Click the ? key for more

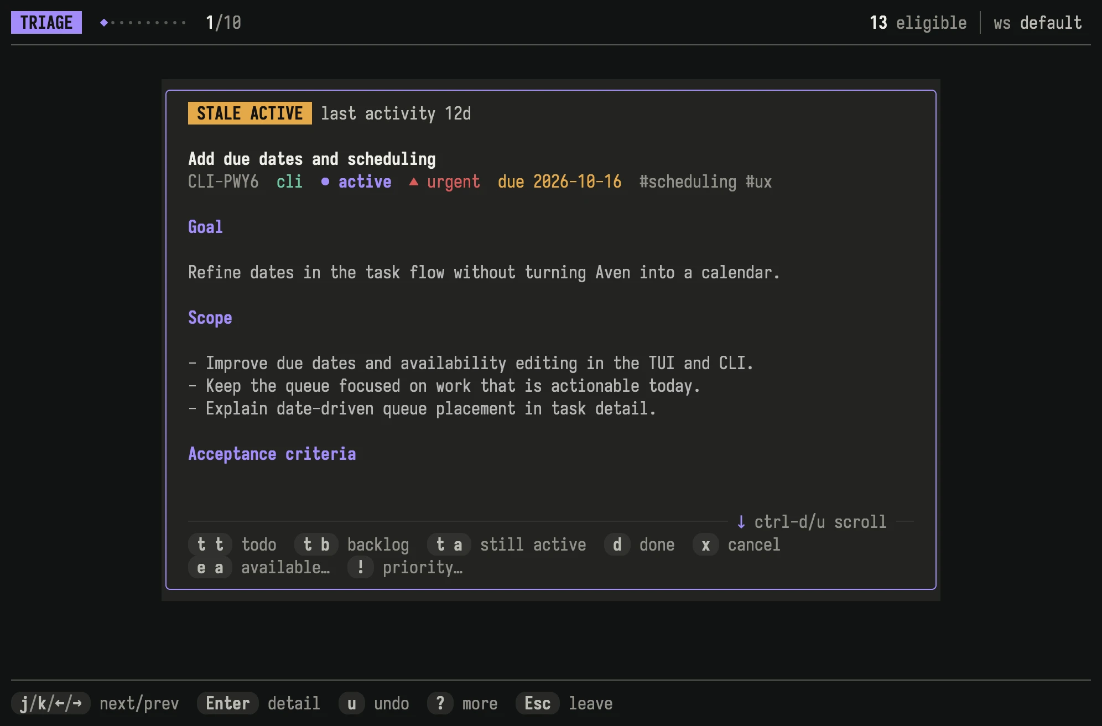440,703
